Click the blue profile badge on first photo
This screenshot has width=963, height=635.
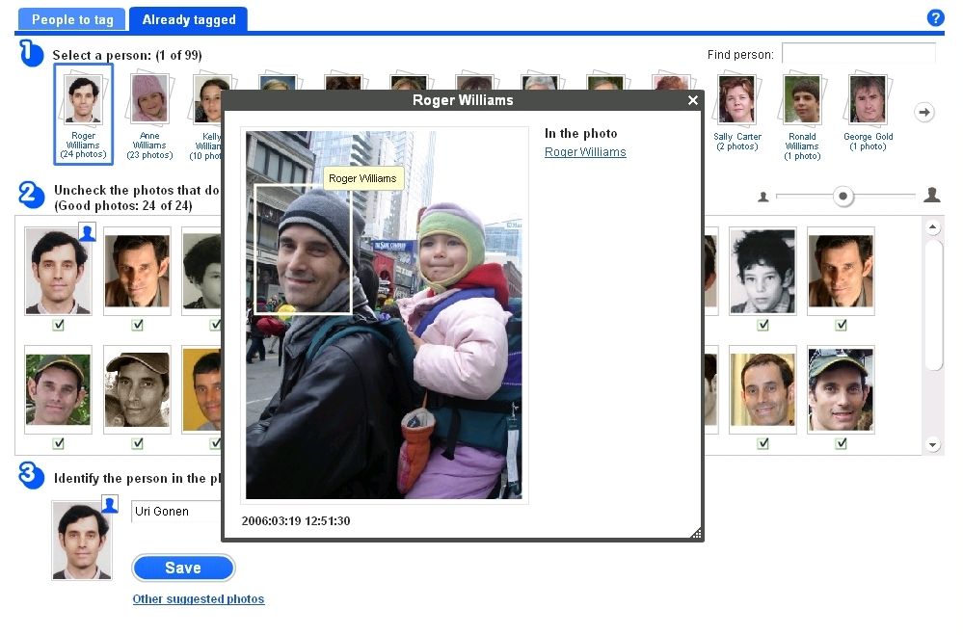click(x=87, y=231)
